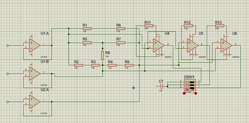Viewport: 249px width, 123px height.
Task: Select the input terminal feeding U1:B
Action: 8,73
